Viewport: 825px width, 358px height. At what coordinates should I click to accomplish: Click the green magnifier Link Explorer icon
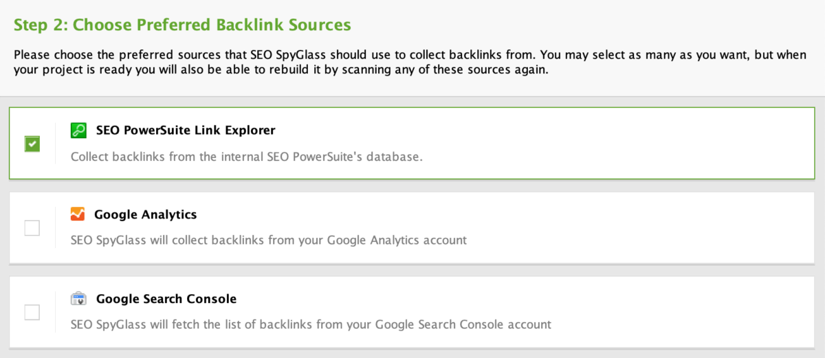point(79,131)
